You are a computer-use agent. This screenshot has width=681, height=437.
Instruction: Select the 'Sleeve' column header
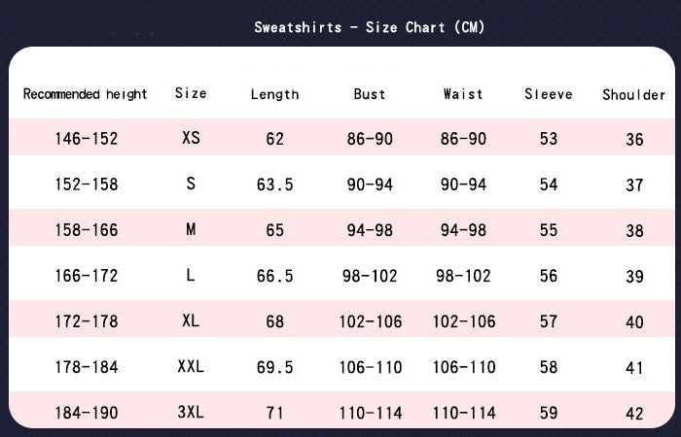[x=549, y=94]
